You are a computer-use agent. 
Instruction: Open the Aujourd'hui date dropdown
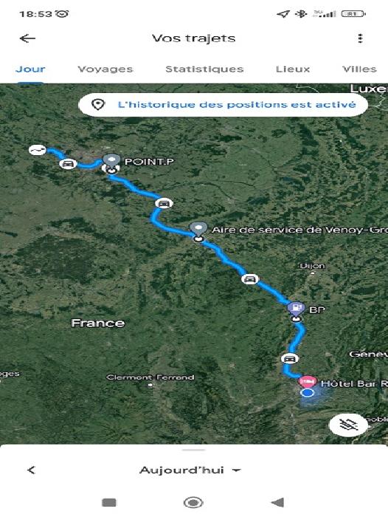(190, 470)
